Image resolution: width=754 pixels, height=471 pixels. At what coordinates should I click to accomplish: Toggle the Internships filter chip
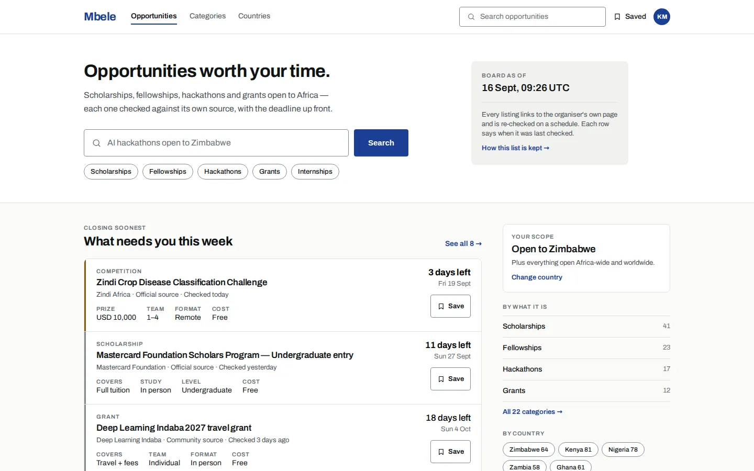click(315, 172)
